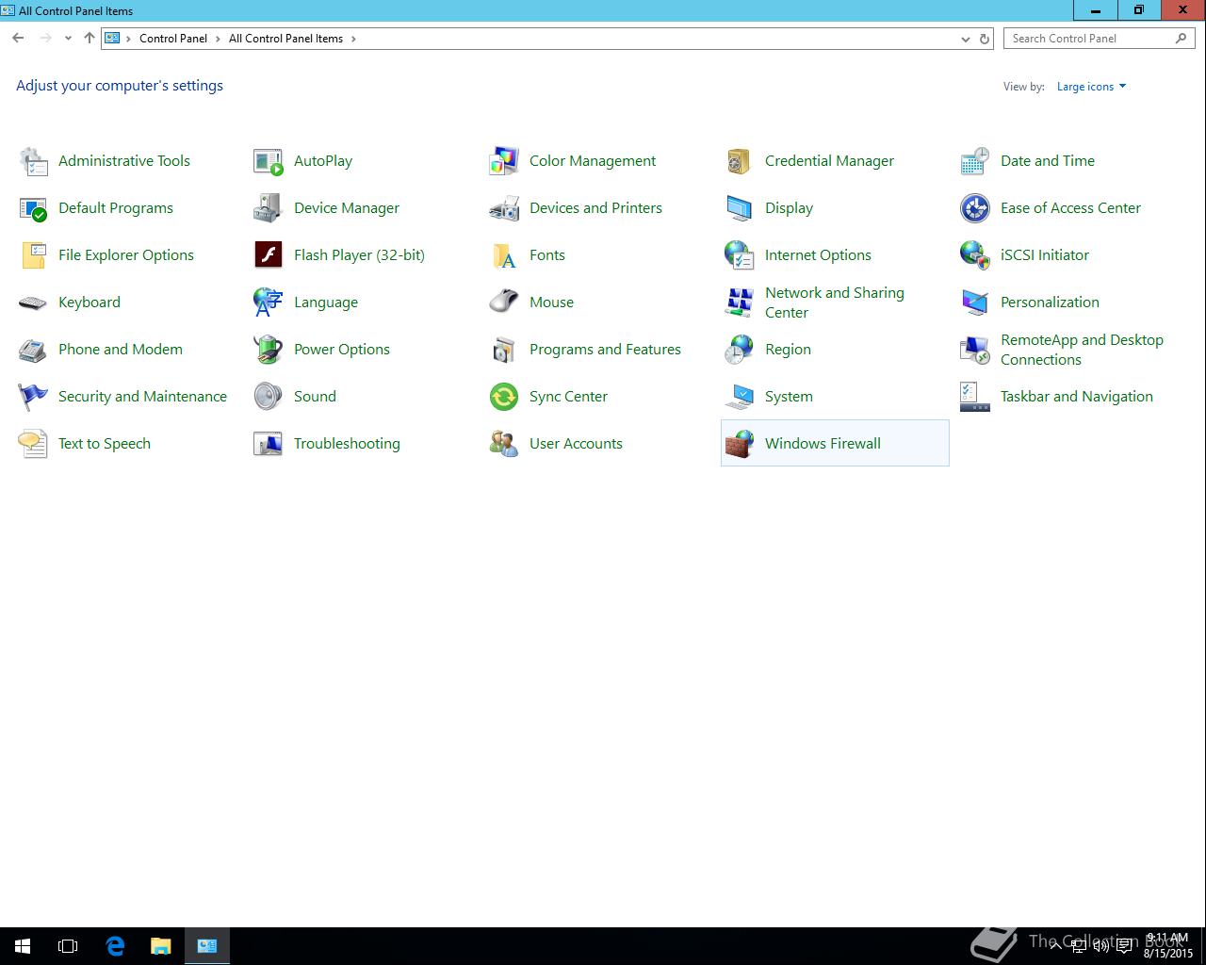Viewport: 1206px width, 965px height.
Task: Open the Text to Speech icon
Action: [x=33, y=444]
